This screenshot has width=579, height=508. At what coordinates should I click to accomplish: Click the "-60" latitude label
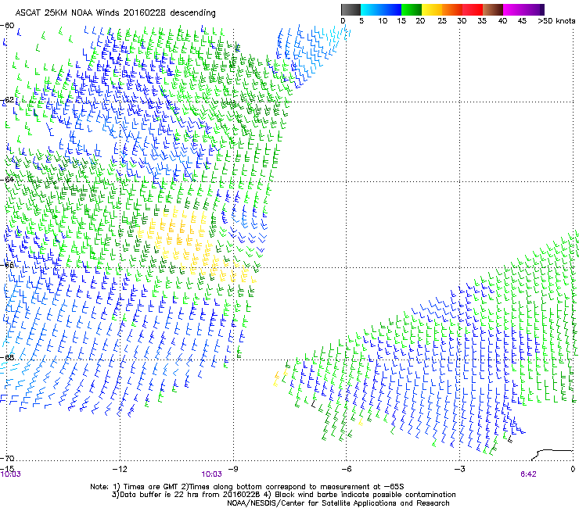click(x=7, y=26)
